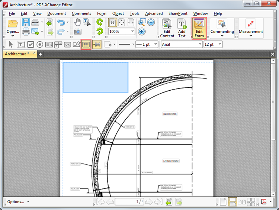Click the Fit Page icon

point(122,23)
